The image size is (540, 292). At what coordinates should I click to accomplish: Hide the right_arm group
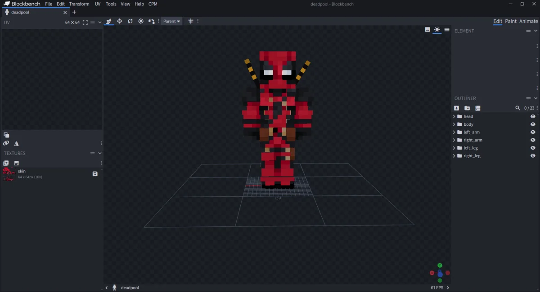pos(533,140)
